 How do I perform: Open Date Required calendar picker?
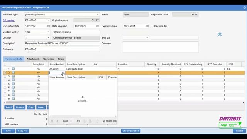point(98,26)
